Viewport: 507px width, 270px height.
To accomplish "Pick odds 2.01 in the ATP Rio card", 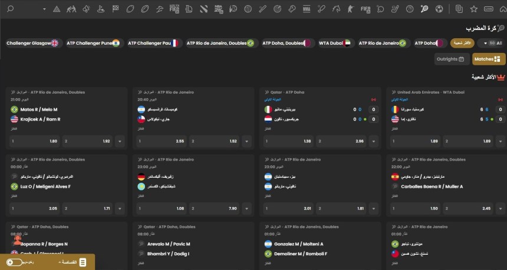I will pos(288,209).
